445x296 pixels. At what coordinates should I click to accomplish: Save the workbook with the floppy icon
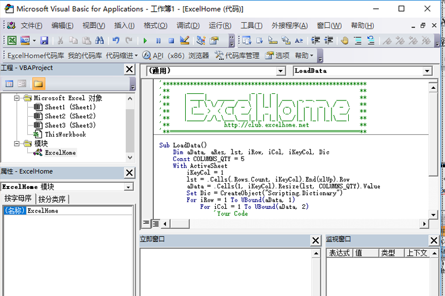[x=44, y=41]
